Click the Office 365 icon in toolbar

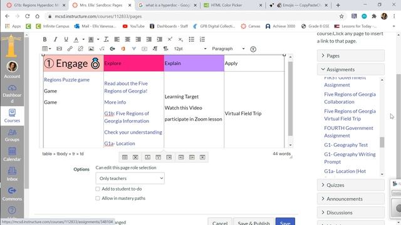(x=123, y=49)
